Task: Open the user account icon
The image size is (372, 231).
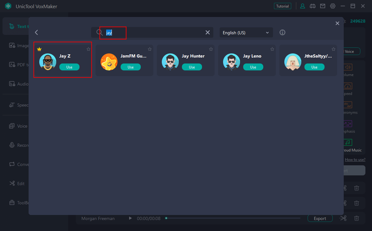Action: pyautogui.click(x=303, y=6)
